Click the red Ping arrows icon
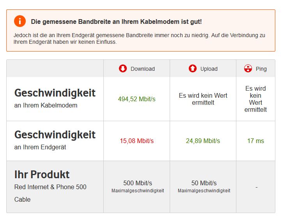This screenshot has width=282, height=222. click(x=248, y=68)
